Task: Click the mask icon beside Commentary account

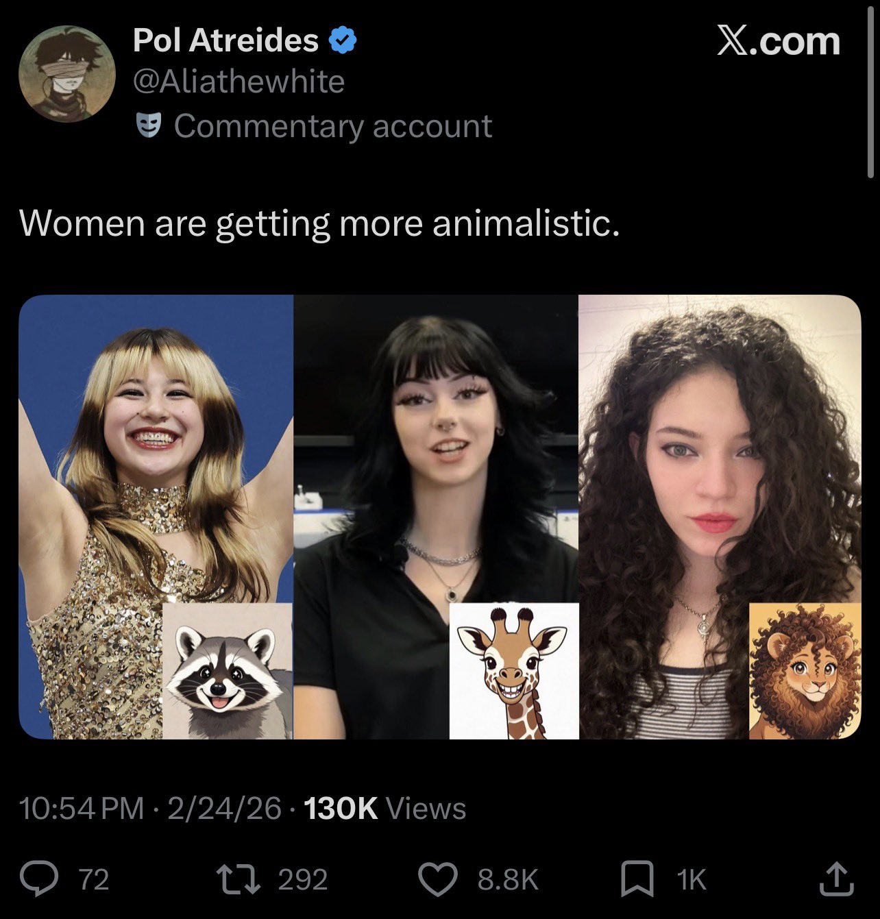Action: pos(148,125)
